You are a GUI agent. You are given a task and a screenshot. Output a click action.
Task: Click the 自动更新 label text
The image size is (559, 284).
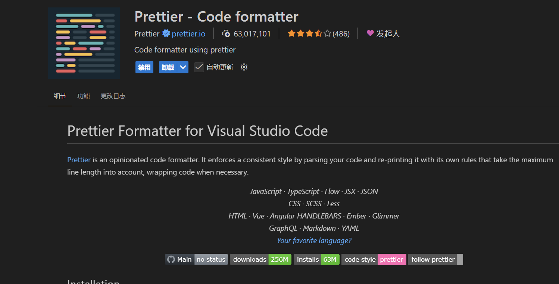pyautogui.click(x=220, y=67)
